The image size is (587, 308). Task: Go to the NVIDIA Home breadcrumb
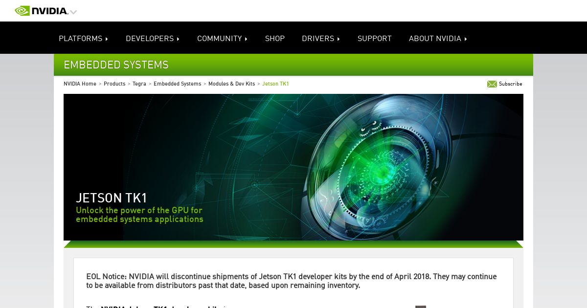click(x=80, y=84)
